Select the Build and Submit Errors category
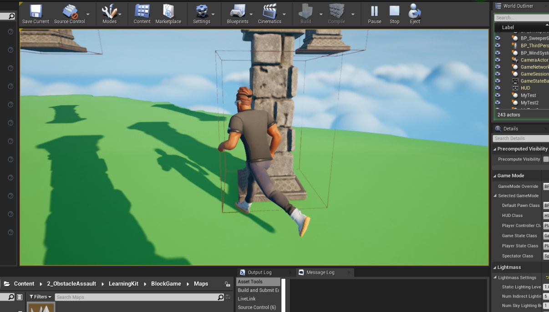This screenshot has height=312, width=549. pos(258,290)
